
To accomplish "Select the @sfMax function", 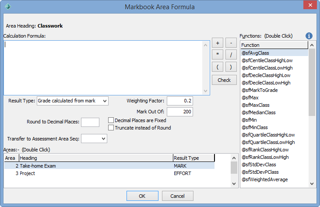I will tap(274, 98).
